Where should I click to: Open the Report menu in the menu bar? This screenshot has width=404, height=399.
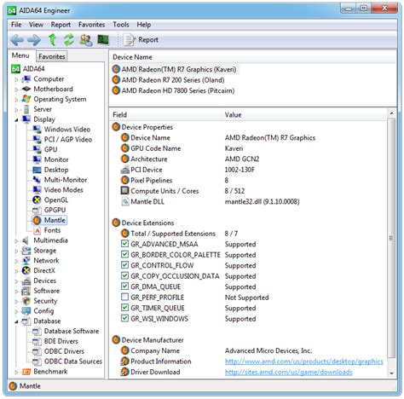coord(61,25)
